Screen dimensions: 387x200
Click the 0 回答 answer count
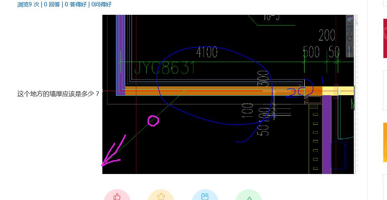pyautogui.click(x=52, y=4)
